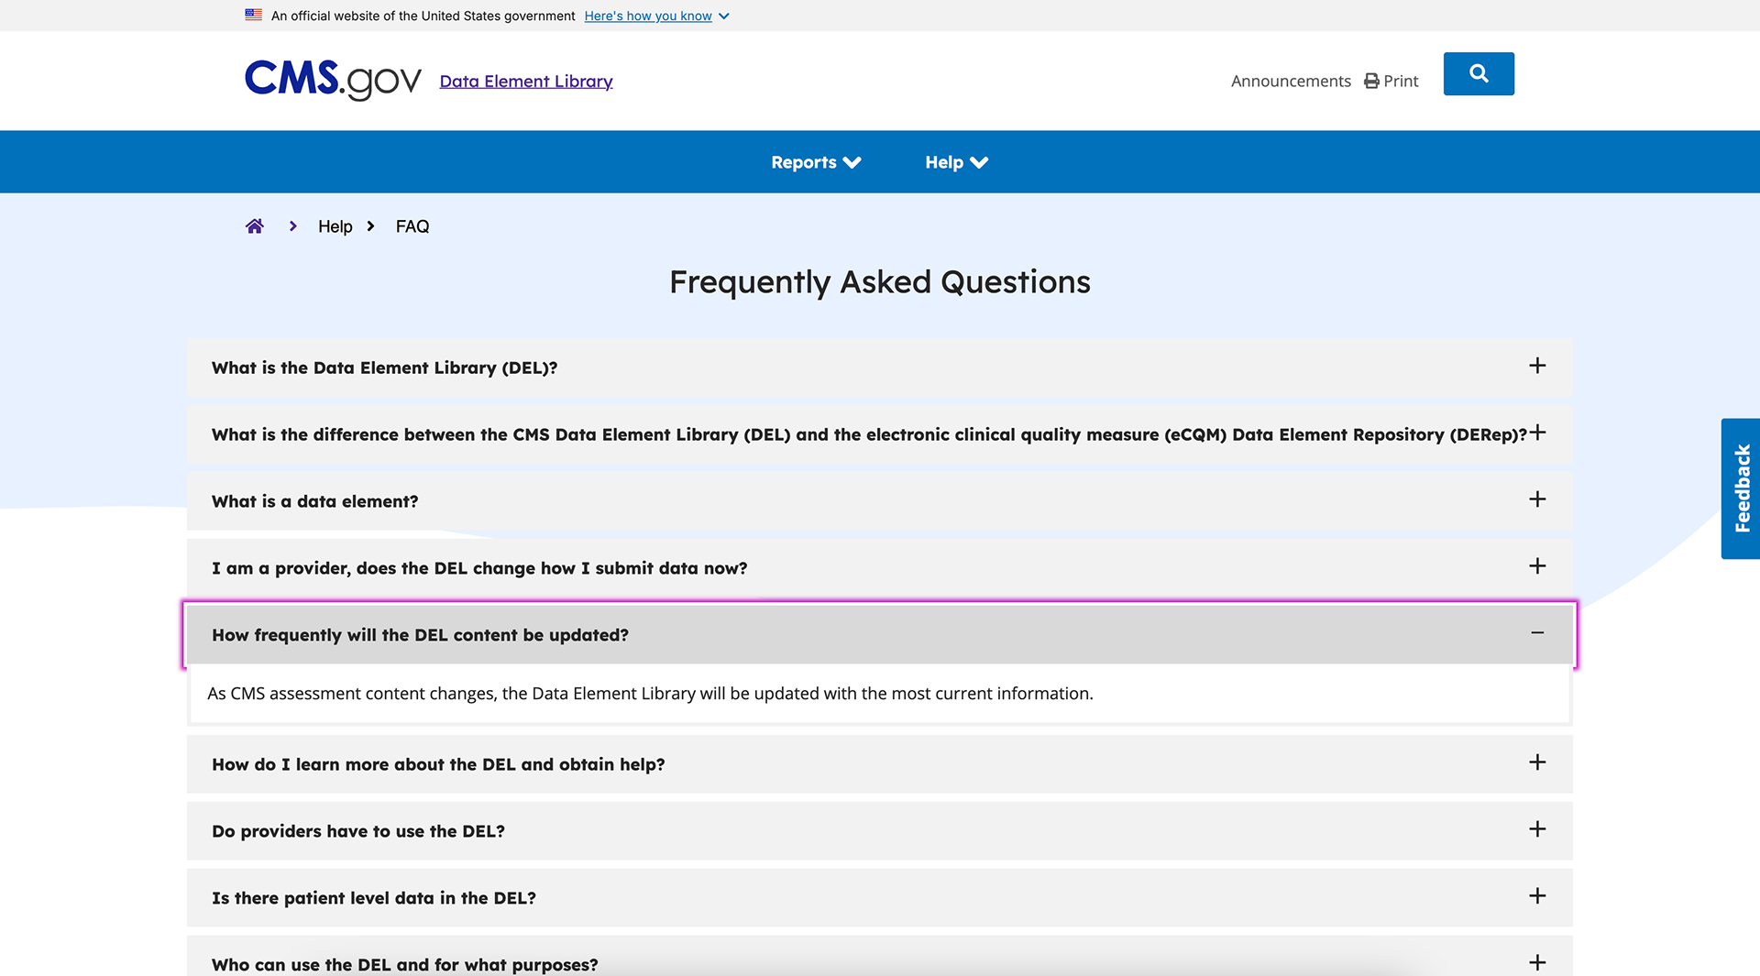Click the printer icon beside Print
1760x976 pixels.
[1371, 82]
